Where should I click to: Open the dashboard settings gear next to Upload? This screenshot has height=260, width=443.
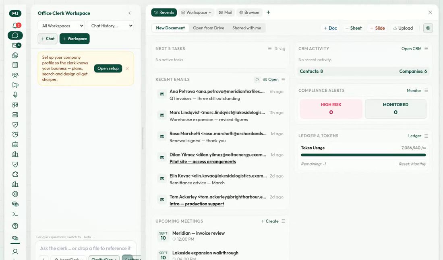pyautogui.click(x=428, y=28)
